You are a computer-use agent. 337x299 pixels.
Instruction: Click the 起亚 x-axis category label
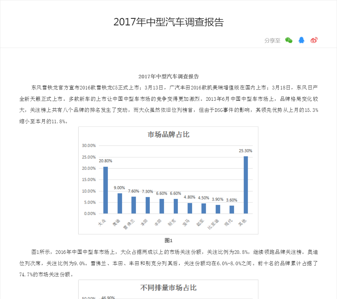(x=200, y=222)
